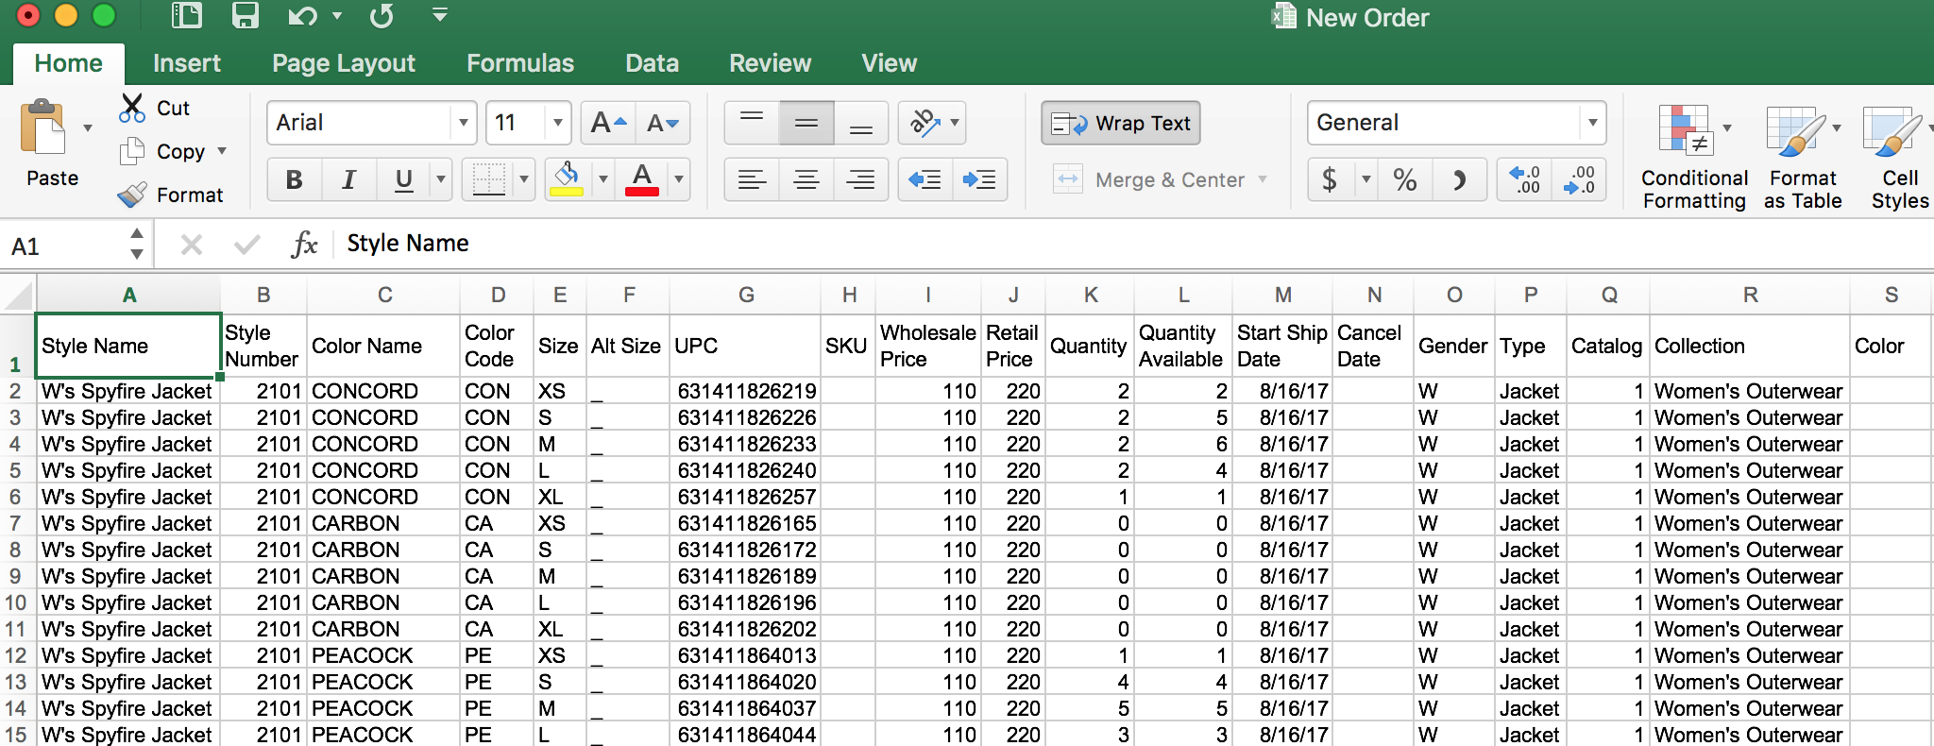1934x746 pixels.
Task: Open the Arial font name dropdown
Action: point(463,123)
